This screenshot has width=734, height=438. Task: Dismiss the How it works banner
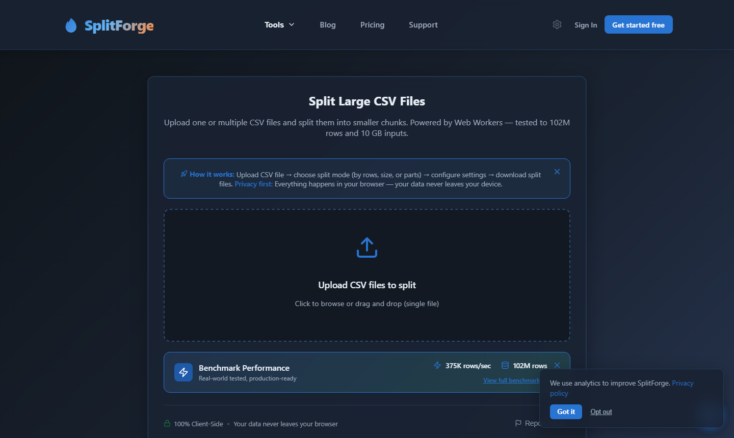[557, 172]
